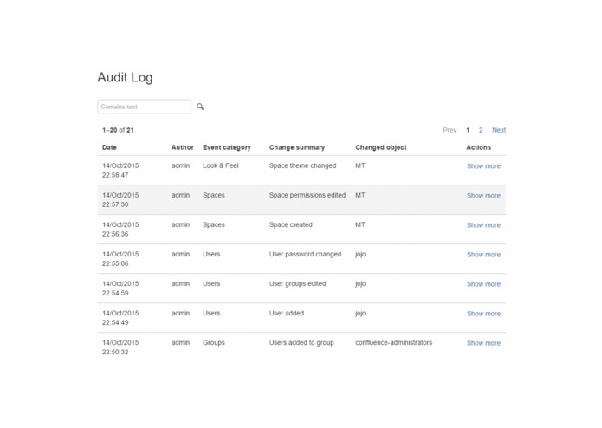Click 'Users added to group' summary text
Screen dimensions: 602x428
(x=301, y=343)
